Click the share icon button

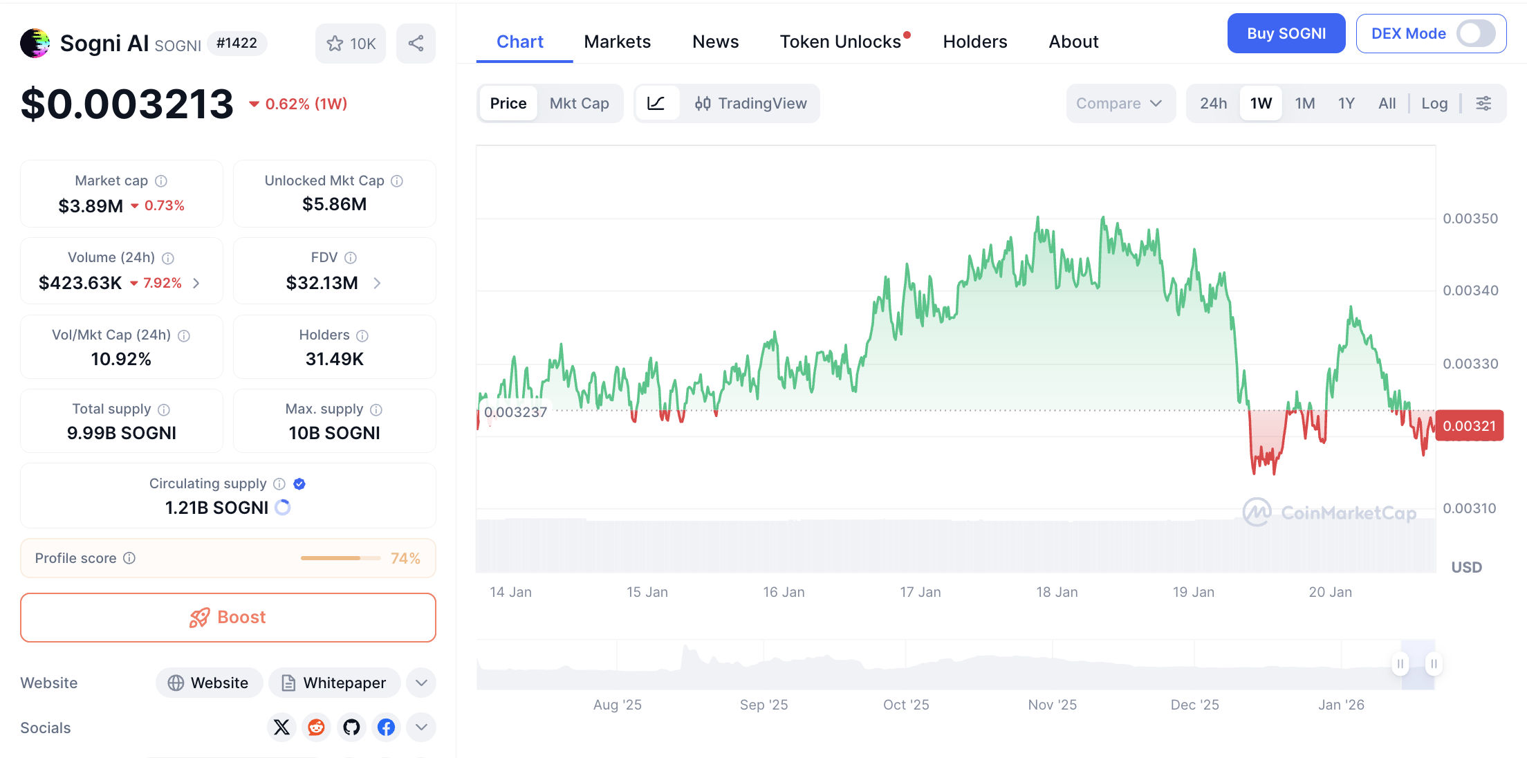[416, 44]
